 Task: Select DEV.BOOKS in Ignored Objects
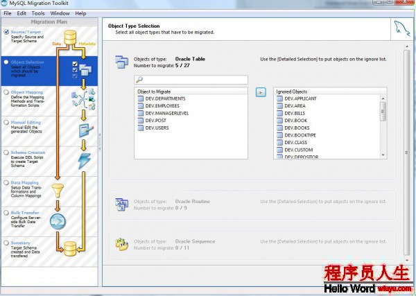pyautogui.click(x=297, y=128)
